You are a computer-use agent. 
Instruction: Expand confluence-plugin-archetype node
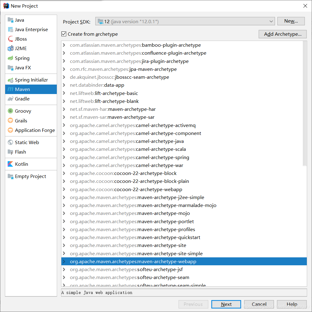[x=64, y=53]
